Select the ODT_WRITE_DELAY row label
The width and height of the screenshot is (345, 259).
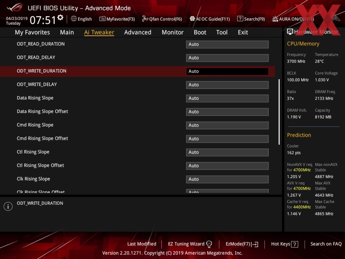(x=37, y=84)
